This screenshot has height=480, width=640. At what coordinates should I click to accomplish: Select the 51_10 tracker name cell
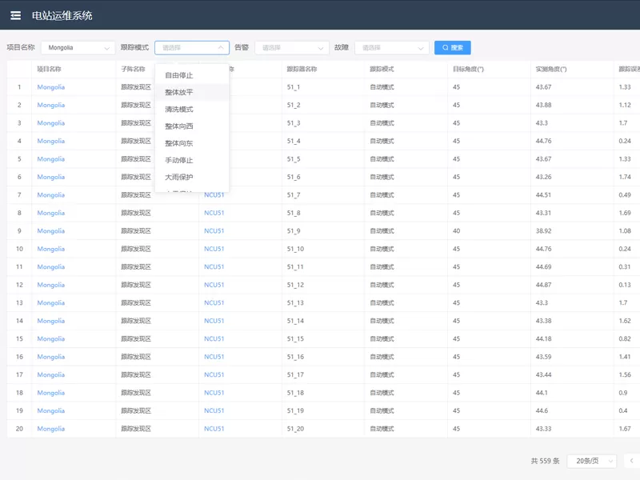(295, 249)
